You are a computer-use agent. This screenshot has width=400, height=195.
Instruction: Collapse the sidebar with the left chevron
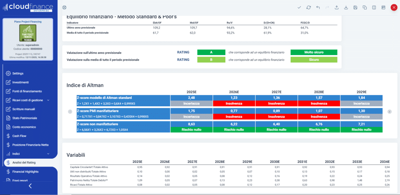point(30,186)
